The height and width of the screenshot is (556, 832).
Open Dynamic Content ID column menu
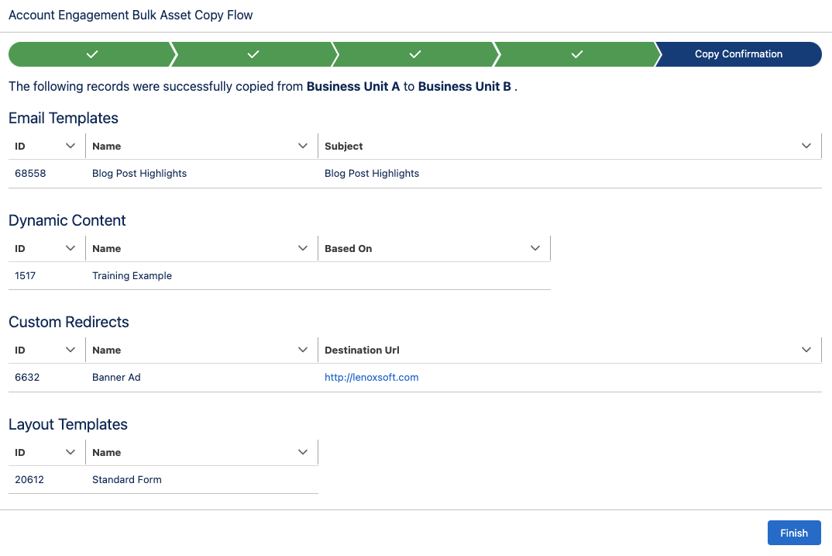(70, 248)
